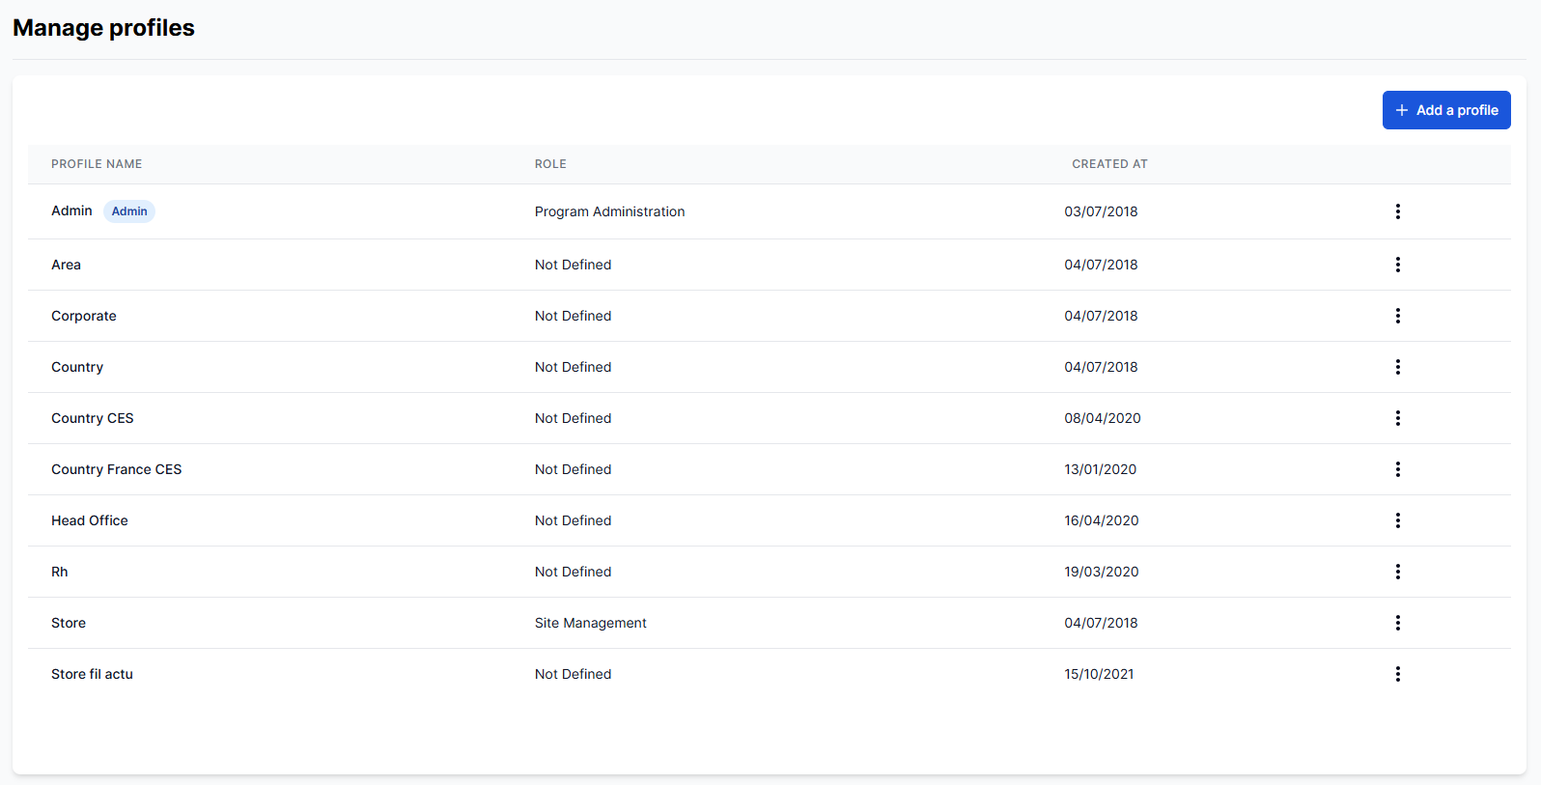
Task: Open the three-dot menu for Rh profile
Action: click(1397, 572)
